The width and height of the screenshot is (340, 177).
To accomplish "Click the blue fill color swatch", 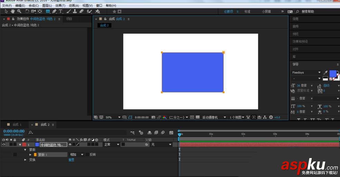I will [x=332, y=73].
